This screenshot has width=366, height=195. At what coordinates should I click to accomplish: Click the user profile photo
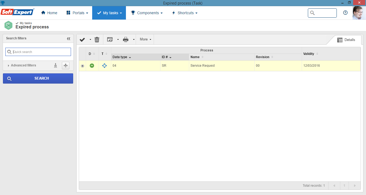(x=359, y=13)
